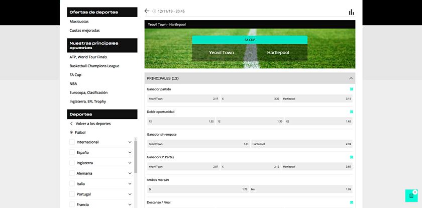Bet on Hartlepool at 3.15 match winner
Screen dimensions: 422x208
point(317,99)
